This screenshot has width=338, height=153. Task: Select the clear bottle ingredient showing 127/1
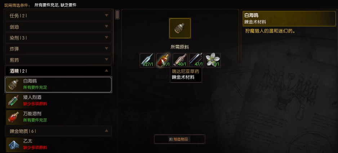[147, 60]
